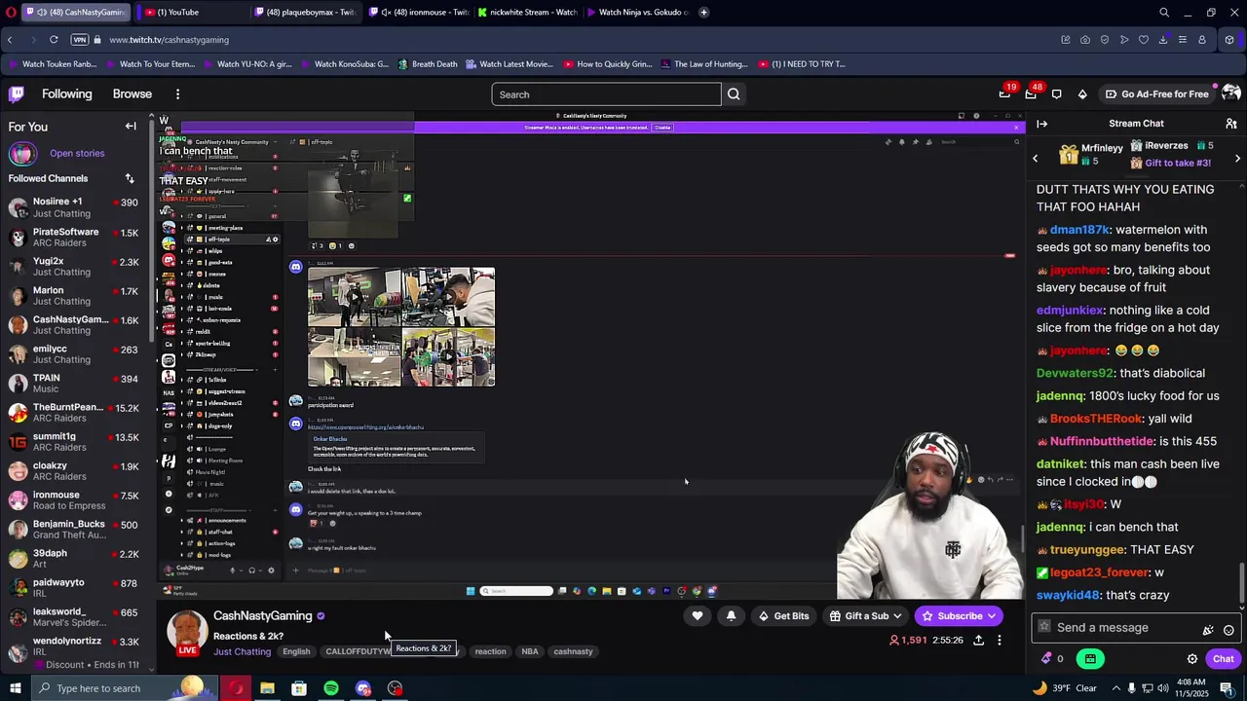
Task: Switch to the plaqueboymax Twitch tab
Action: (x=305, y=13)
